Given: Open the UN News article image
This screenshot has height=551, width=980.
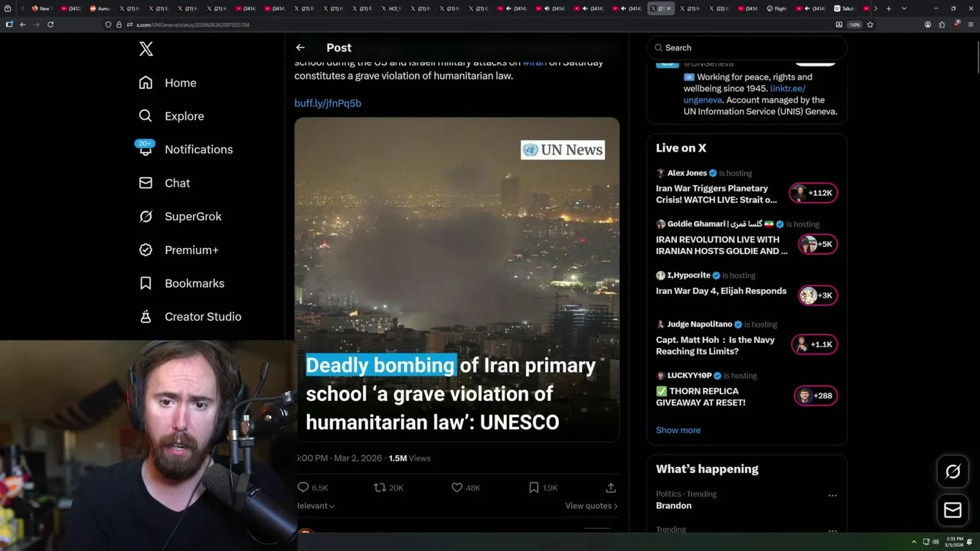Looking at the screenshot, I should 457,279.
